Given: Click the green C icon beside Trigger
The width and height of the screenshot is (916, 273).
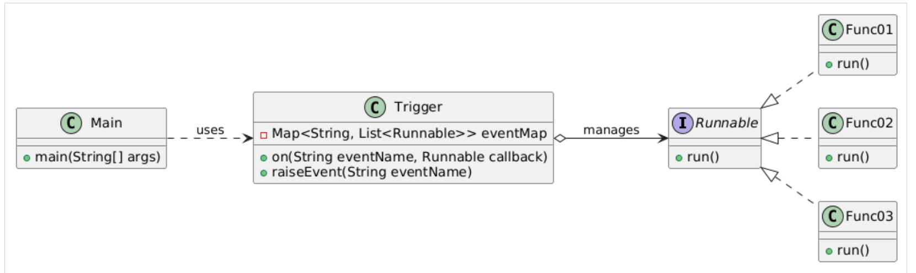Looking at the screenshot, I should (x=375, y=107).
